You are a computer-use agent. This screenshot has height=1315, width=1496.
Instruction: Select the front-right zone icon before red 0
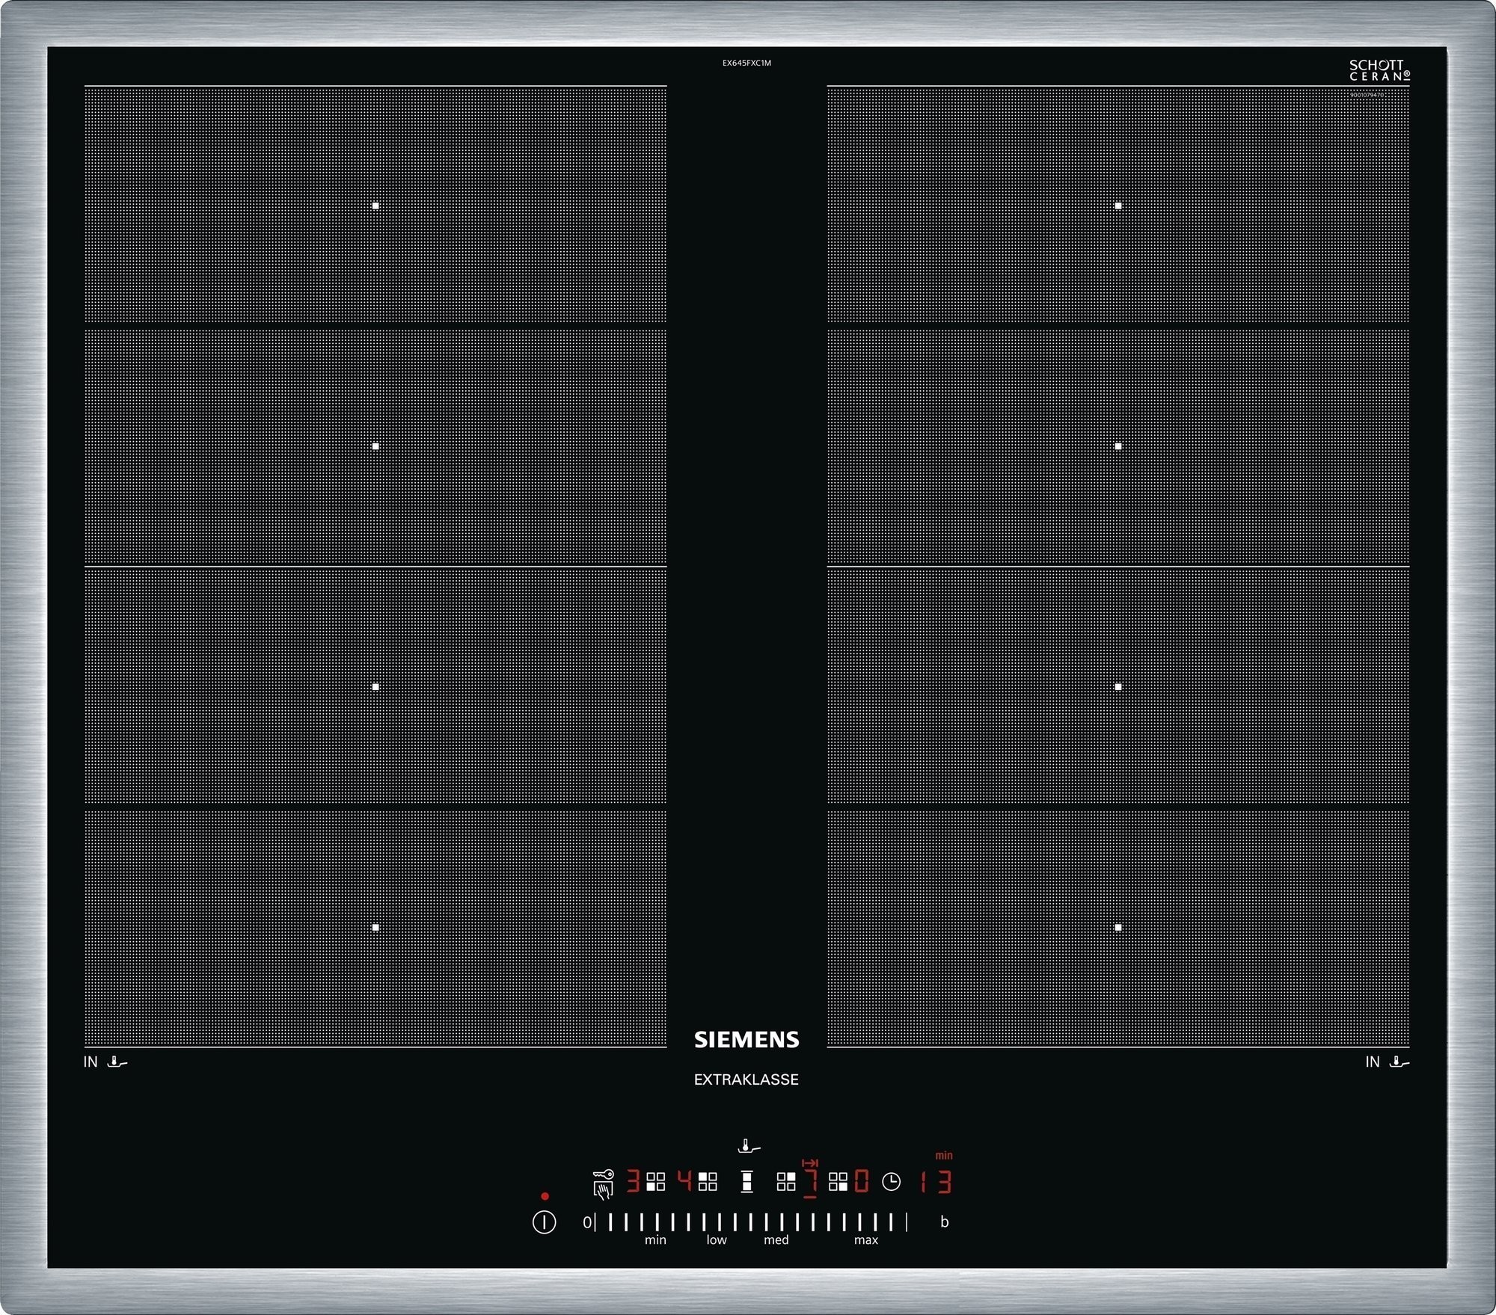coord(839,1182)
